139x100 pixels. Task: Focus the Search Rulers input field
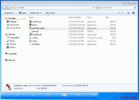(x=117, y=8)
